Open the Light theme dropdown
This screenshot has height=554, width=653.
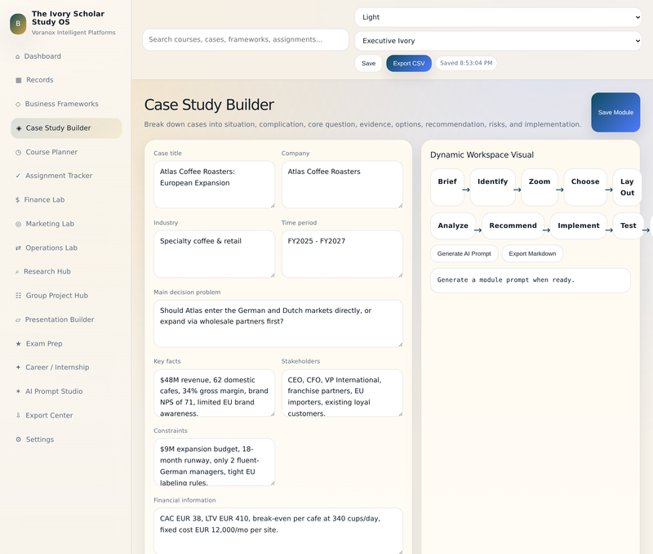498,17
